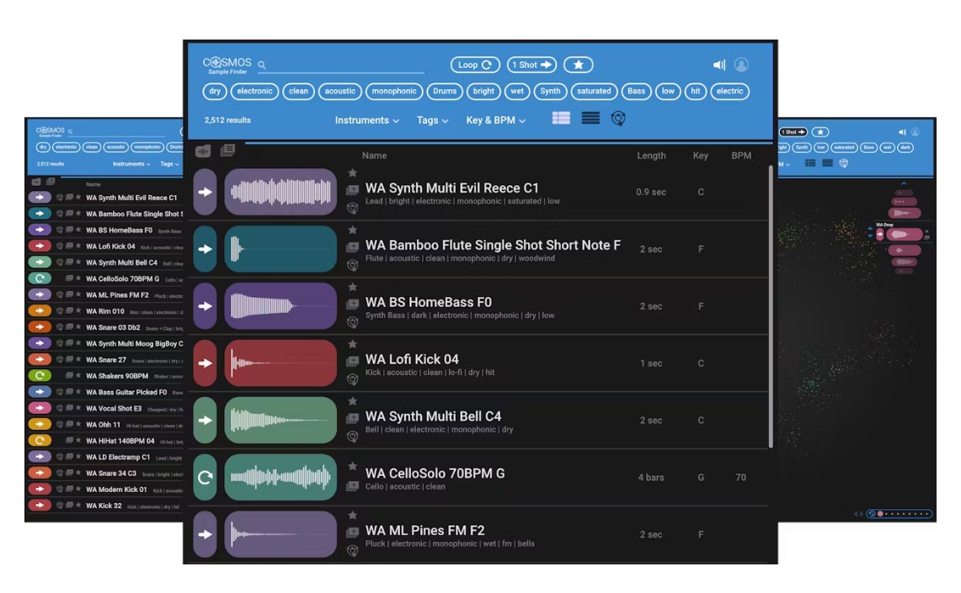Play the WA Bamboo Flute single shot
Viewport: 961px width, 593px height.
click(205, 248)
